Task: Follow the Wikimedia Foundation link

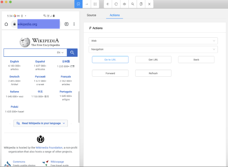Action: pyautogui.click(x=49, y=148)
